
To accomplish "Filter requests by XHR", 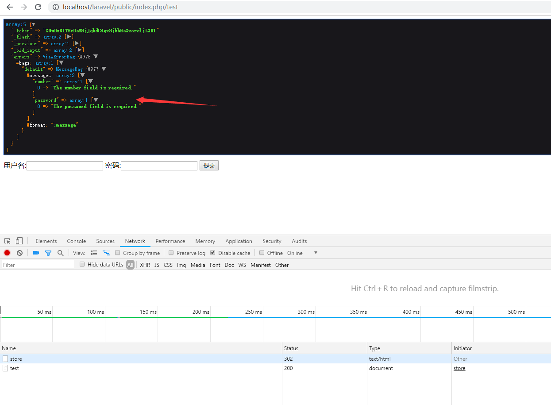I will click(x=145, y=265).
